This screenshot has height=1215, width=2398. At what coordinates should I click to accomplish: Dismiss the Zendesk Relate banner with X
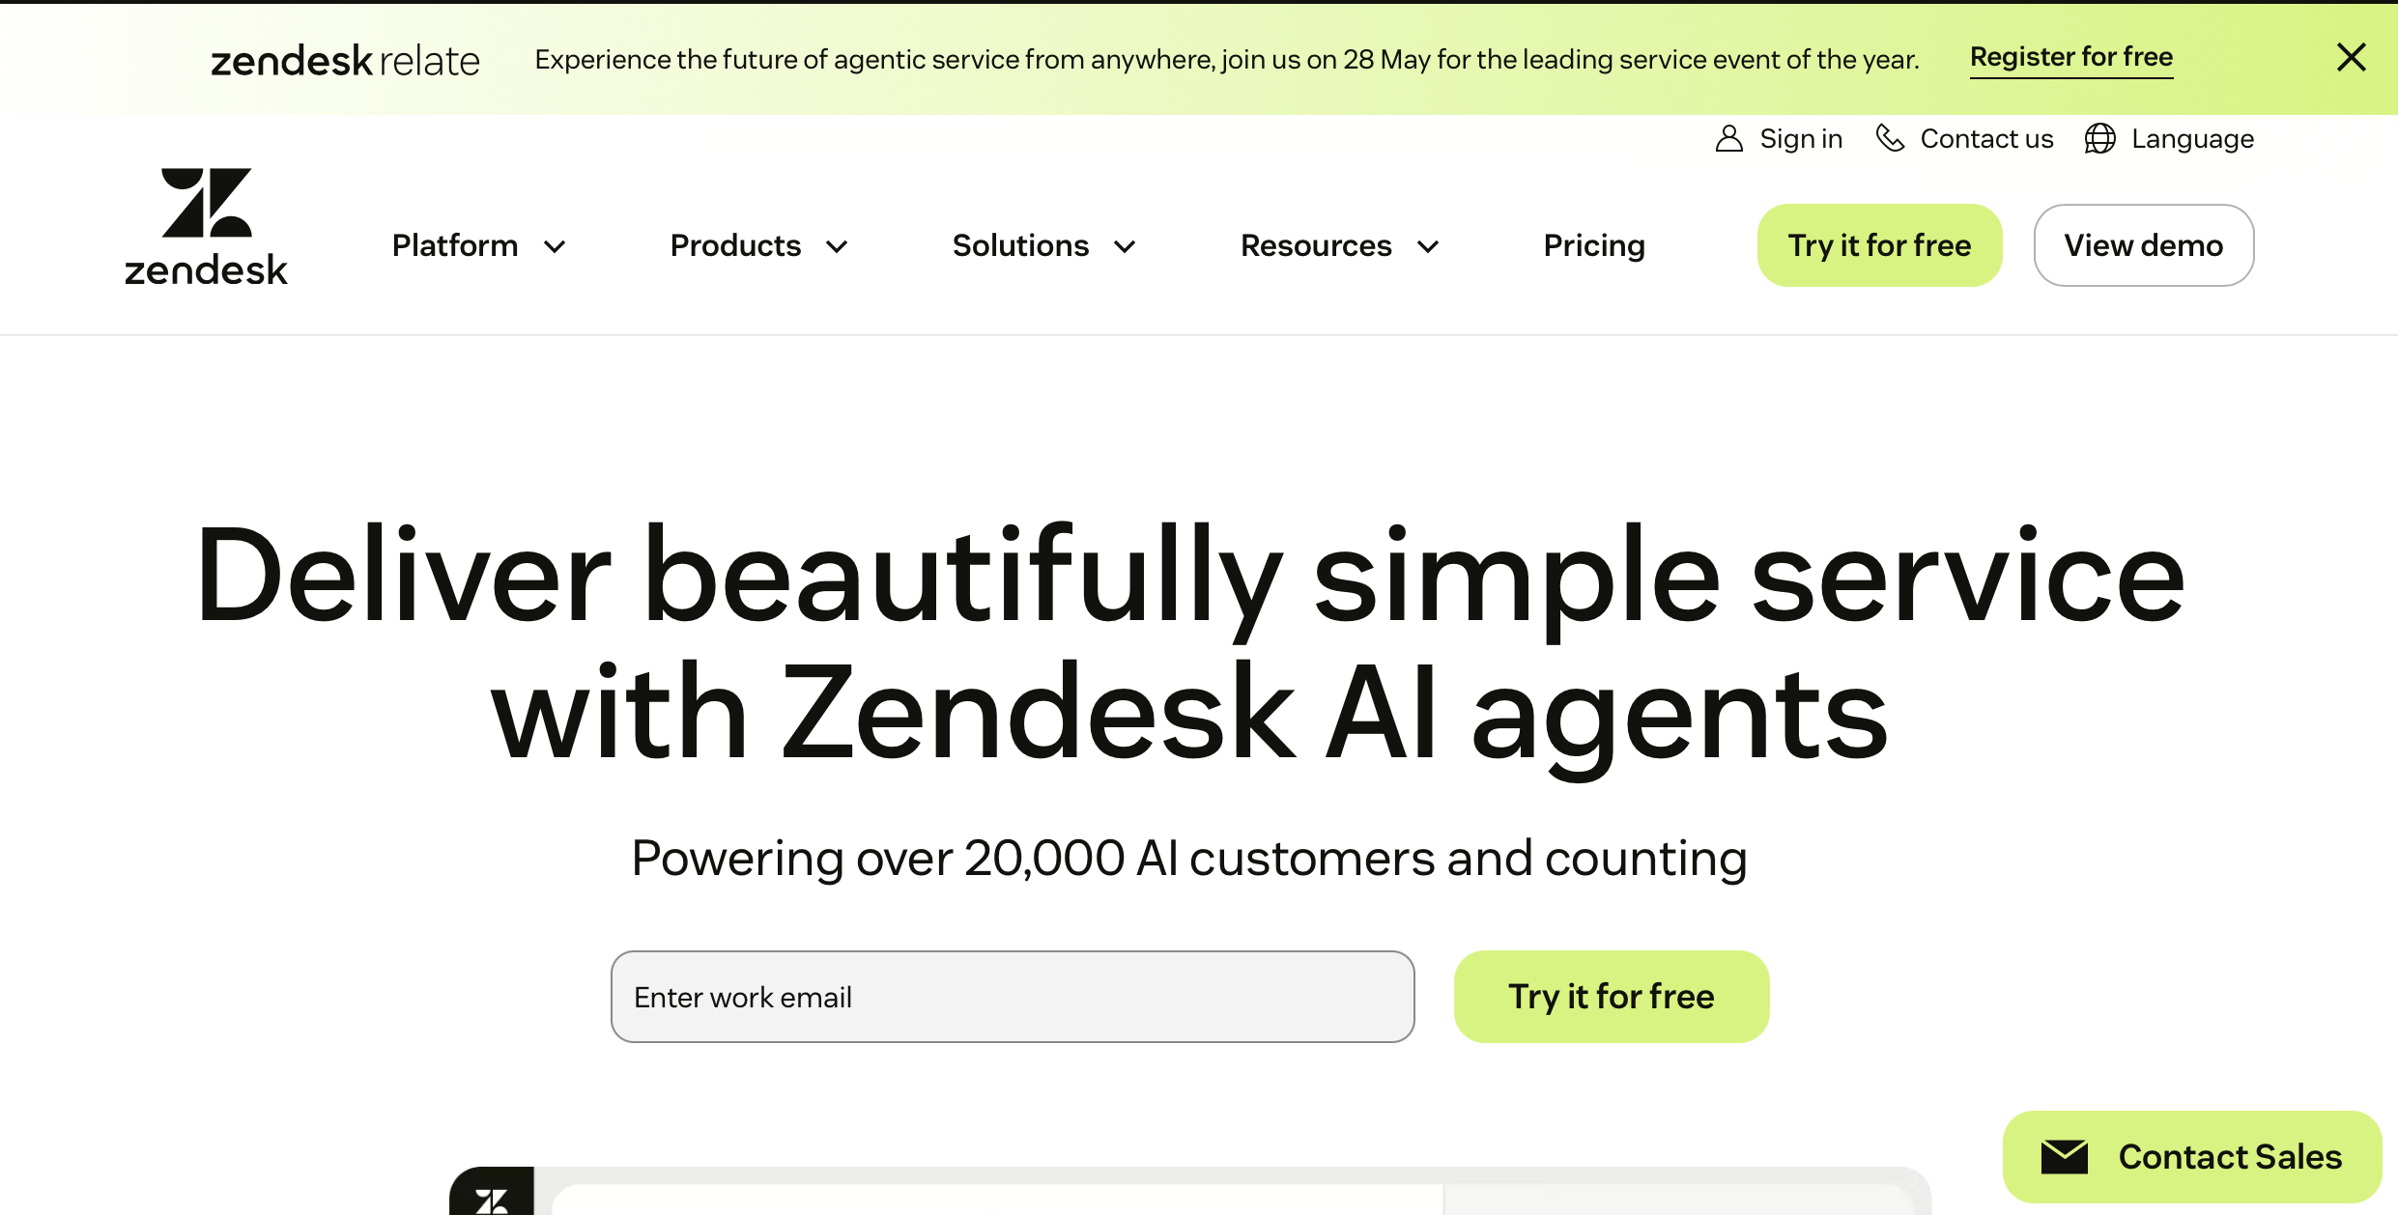[2351, 58]
